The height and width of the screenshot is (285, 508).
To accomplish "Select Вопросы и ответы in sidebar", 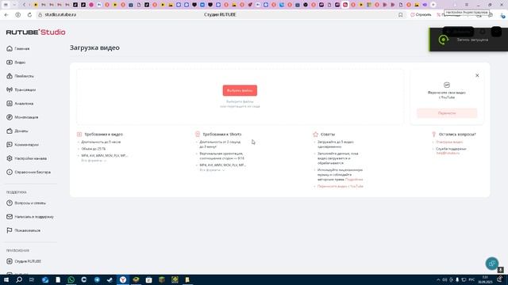I will (x=26, y=203).
